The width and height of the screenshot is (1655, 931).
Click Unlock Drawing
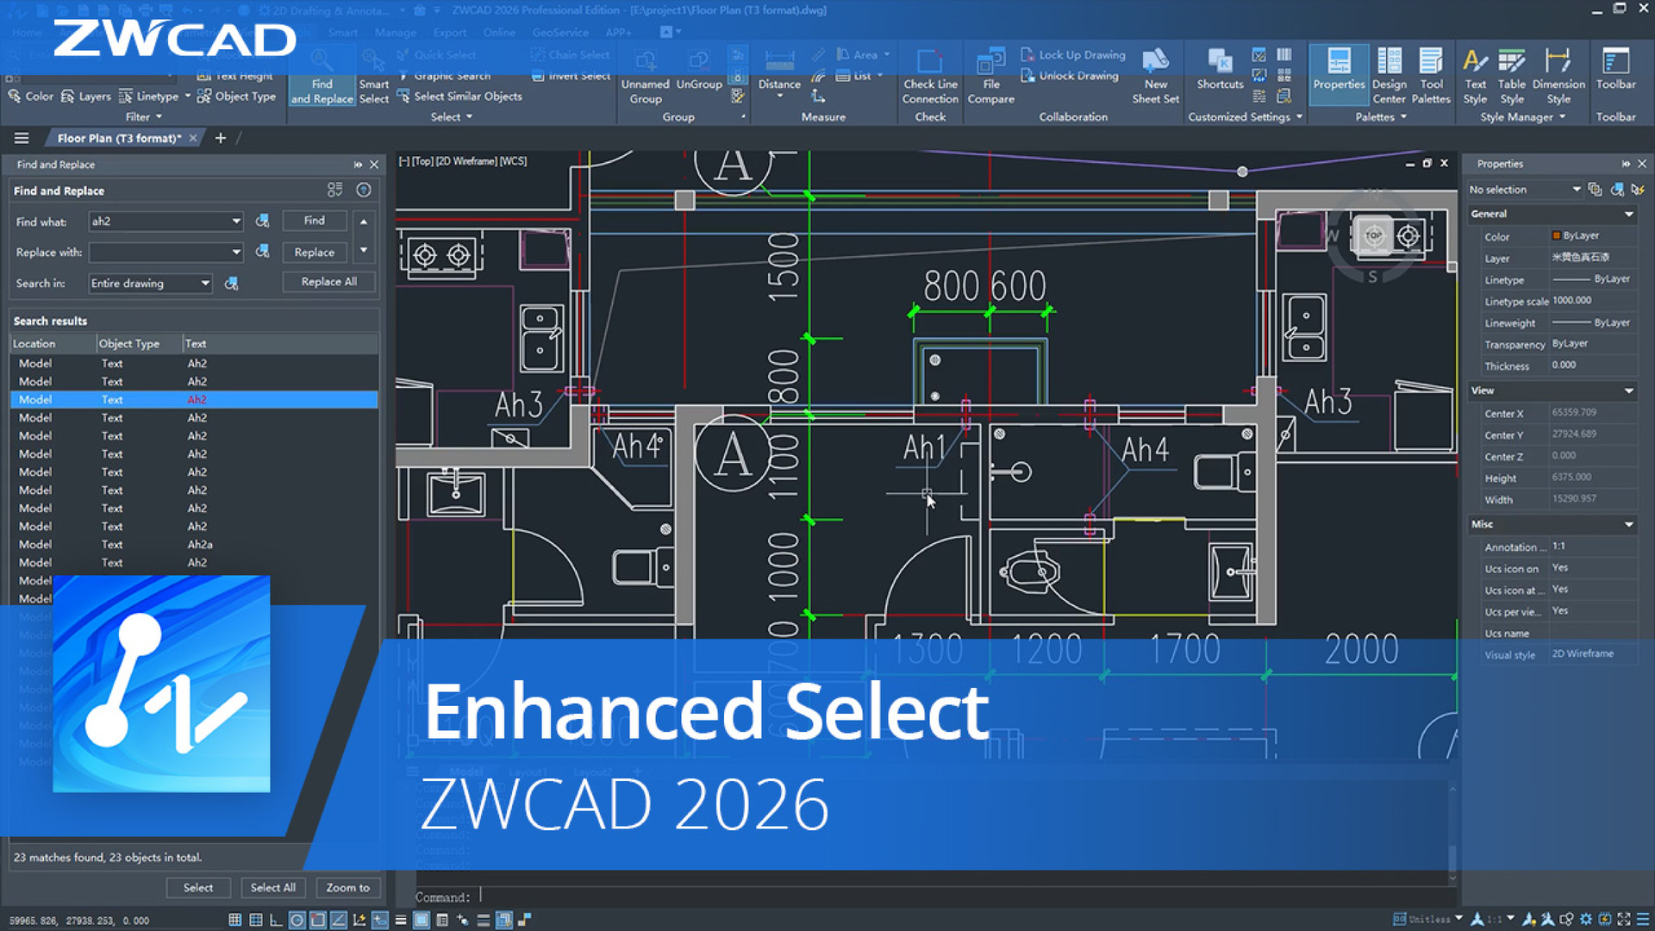[x=1070, y=76]
